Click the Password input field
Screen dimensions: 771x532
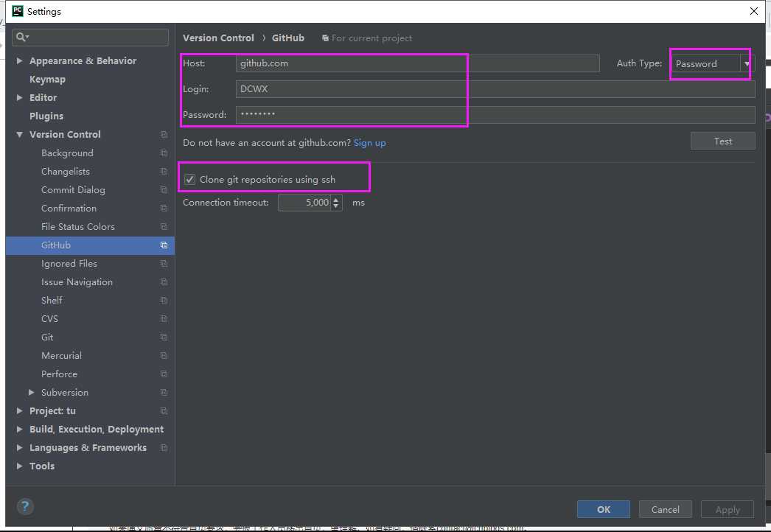495,114
